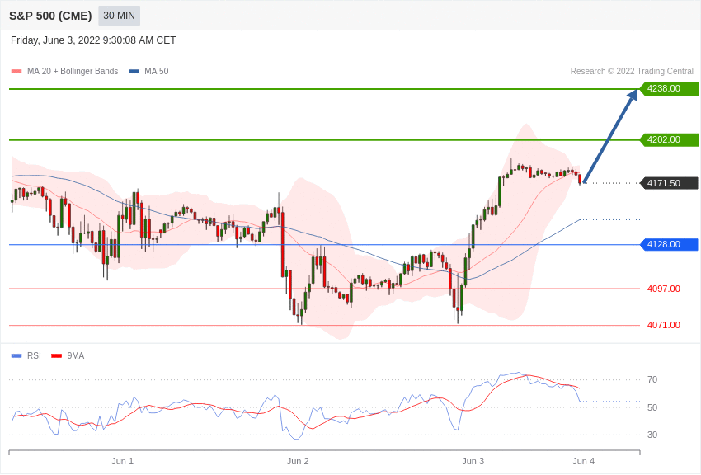
Task: Click the Research © 2022 Trading Central credit
Action: point(632,71)
